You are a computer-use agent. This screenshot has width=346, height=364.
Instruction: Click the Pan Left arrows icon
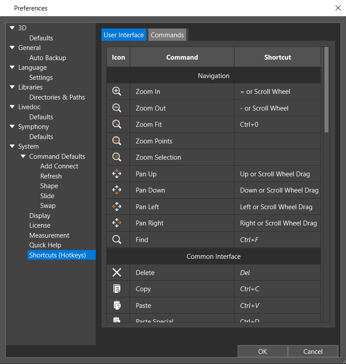coord(117,207)
